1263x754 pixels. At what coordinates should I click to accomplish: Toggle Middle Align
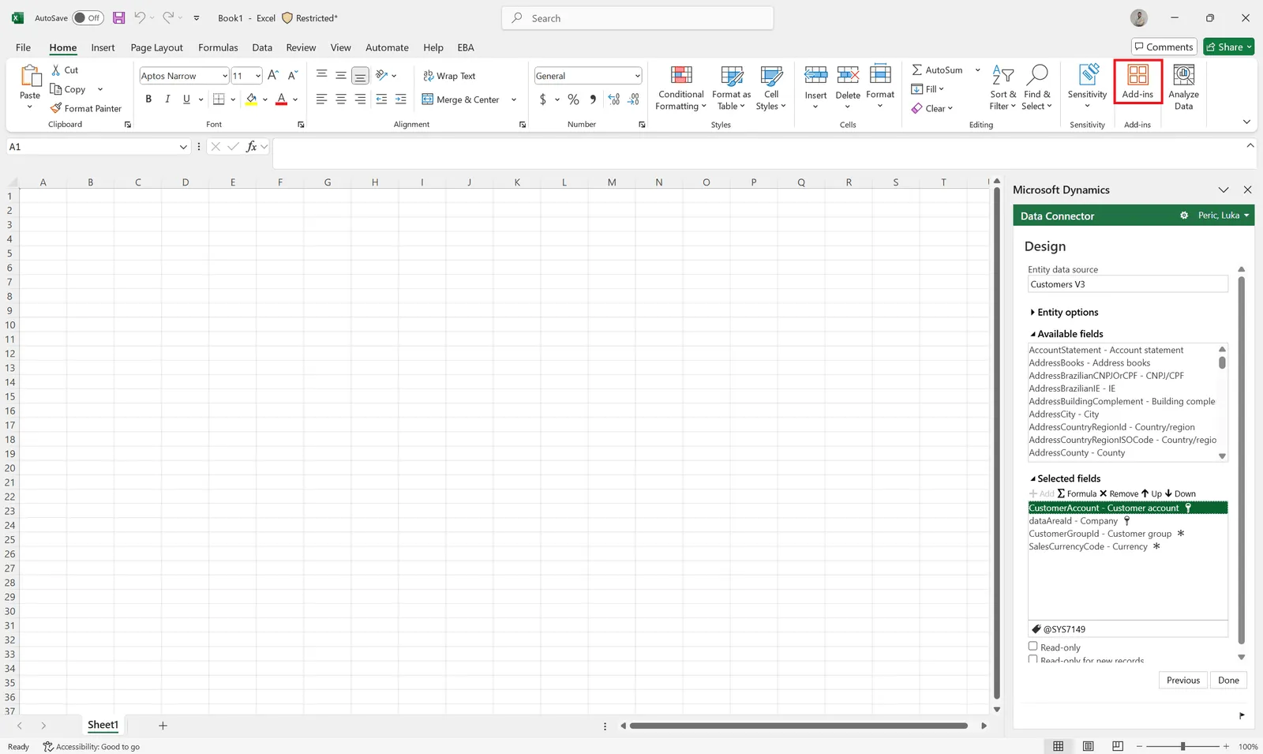point(341,75)
